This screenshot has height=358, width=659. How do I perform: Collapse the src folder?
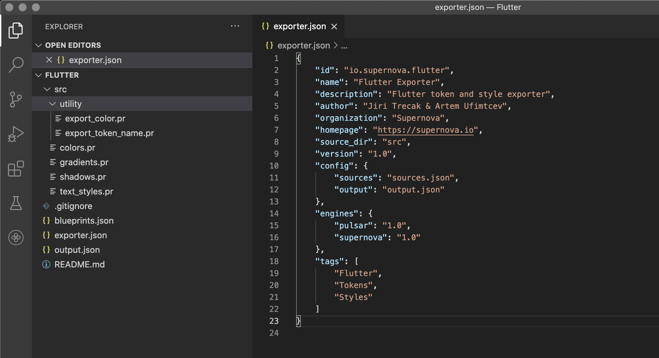tap(47, 89)
